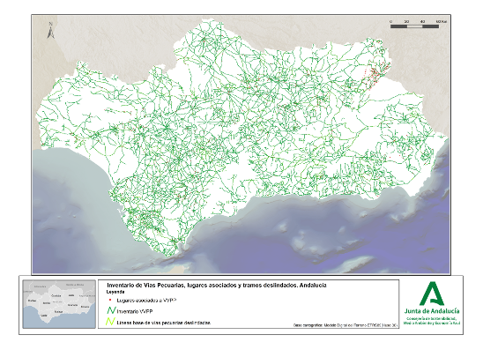
Task: Click the 'Inventario VVPP' legend label
Action: point(135,312)
